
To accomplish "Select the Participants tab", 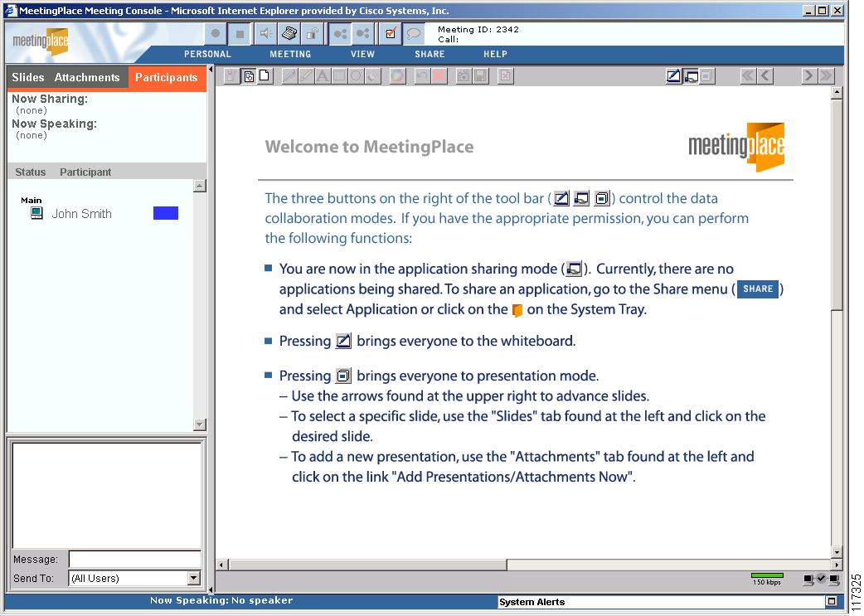I will 167,78.
